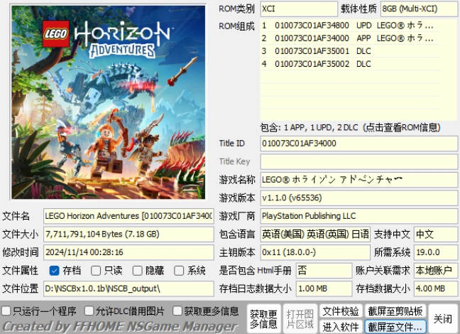Close the window with 关闭 button
460x334 pixels.
pos(443,319)
